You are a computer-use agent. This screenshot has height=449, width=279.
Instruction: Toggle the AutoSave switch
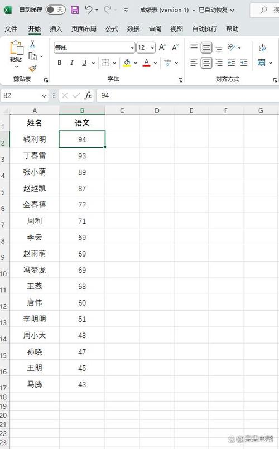[x=56, y=9]
